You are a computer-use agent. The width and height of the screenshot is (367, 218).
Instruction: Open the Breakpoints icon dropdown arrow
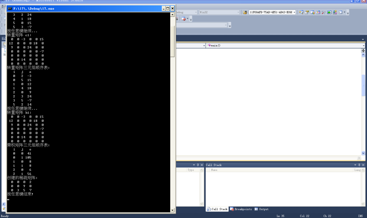pos(187,19)
